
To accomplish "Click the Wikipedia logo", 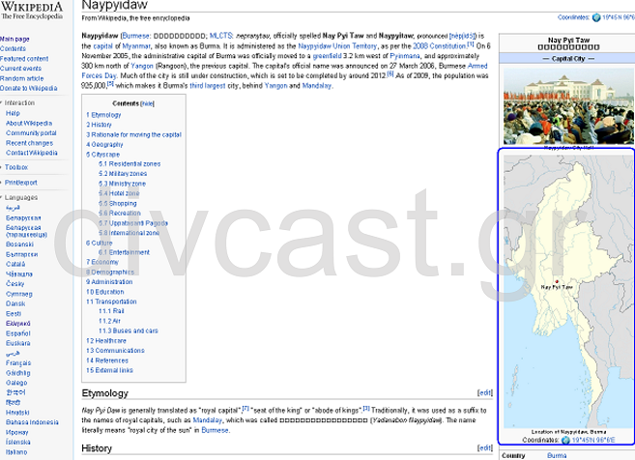I will coord(32,11).
